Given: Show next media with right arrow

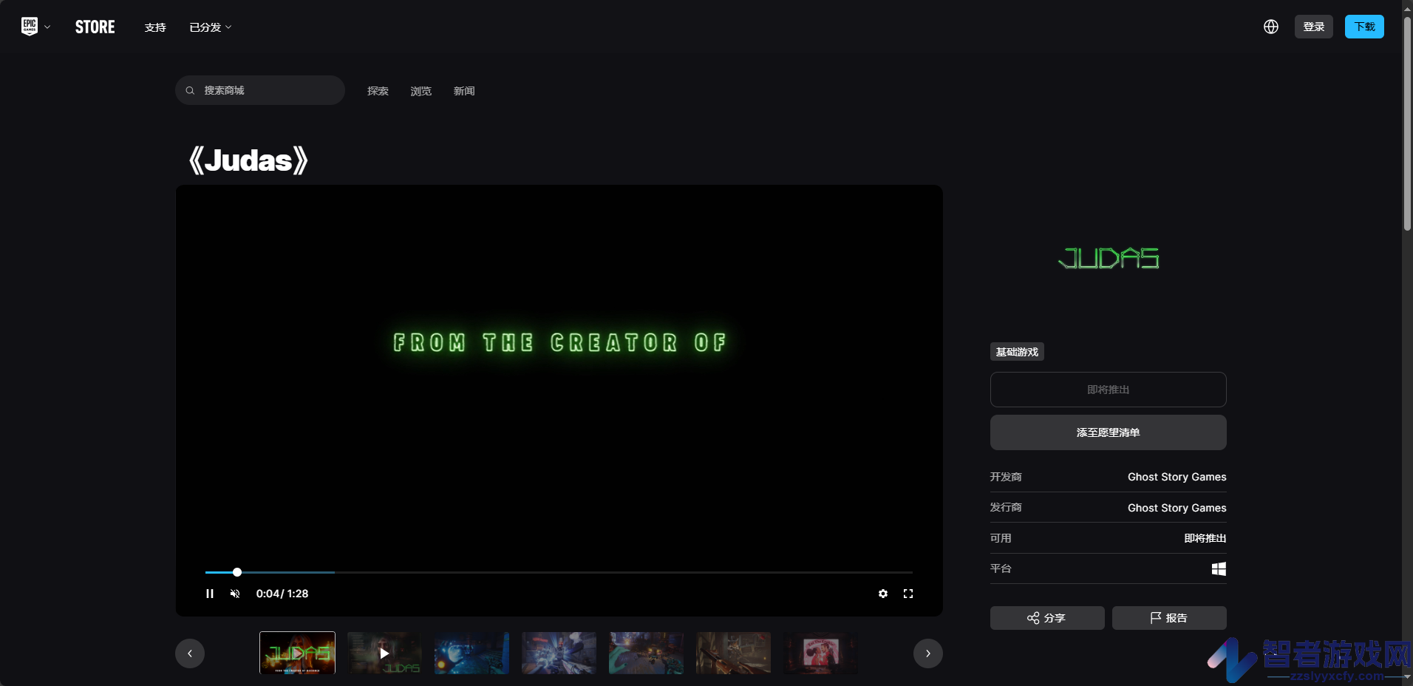Looking at the screenshot, I should [928, 653].
